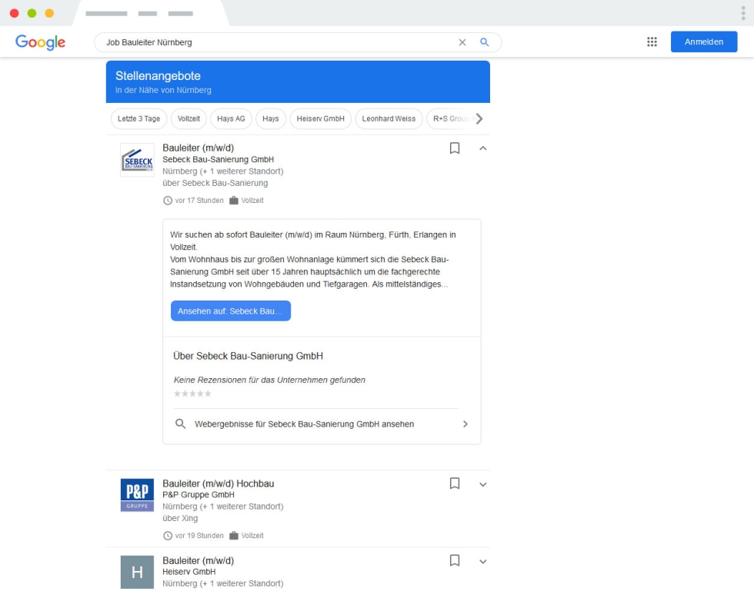The width and height of the screenshot is (754, 591).
Task: Click 'Ansehen auf: Sebeck Bau...' button
Action: pyautogui.click(x=231, y=311)
